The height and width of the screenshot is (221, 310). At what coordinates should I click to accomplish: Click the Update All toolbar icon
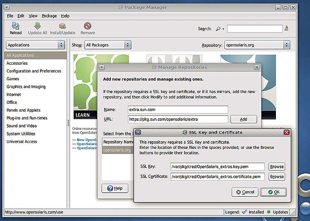pos(37,28)
